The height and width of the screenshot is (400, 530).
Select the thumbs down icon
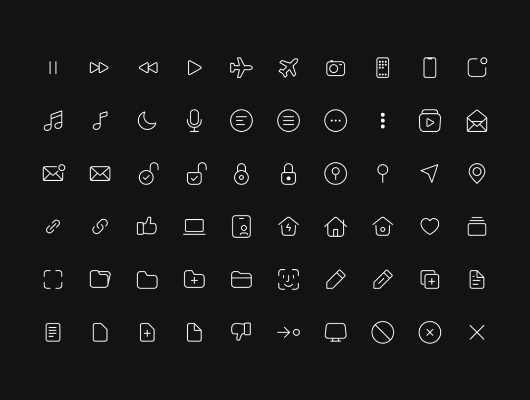pyautogui.click(x=241, y=331)
